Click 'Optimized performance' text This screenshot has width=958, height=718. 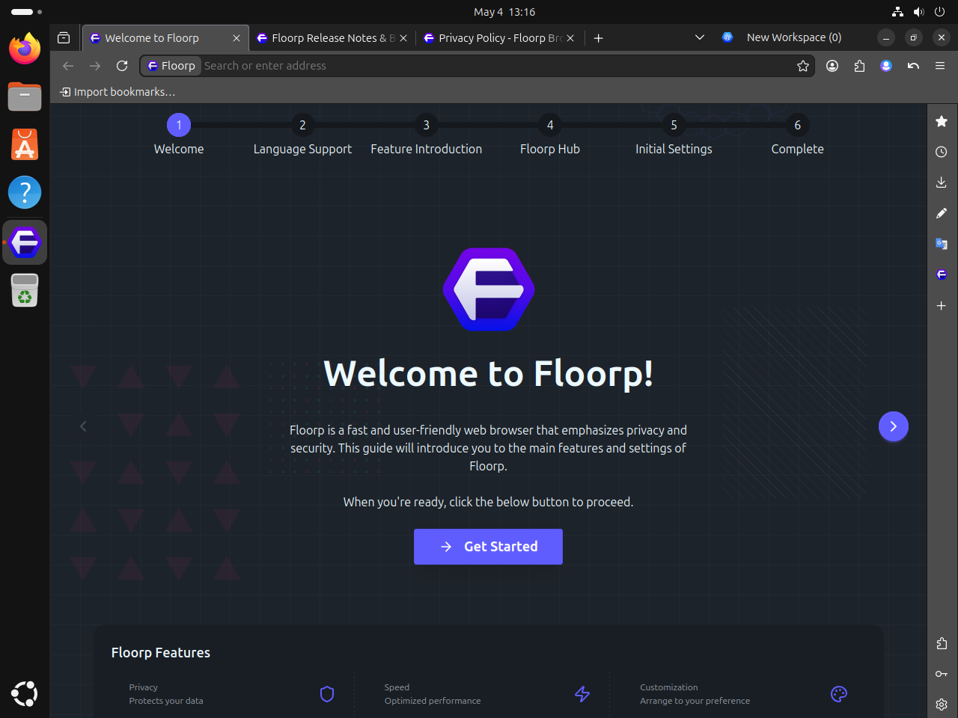pos(433,701)
